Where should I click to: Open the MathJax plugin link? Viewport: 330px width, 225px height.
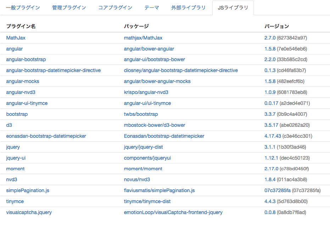pyautogui.click(x=16, y=38)
